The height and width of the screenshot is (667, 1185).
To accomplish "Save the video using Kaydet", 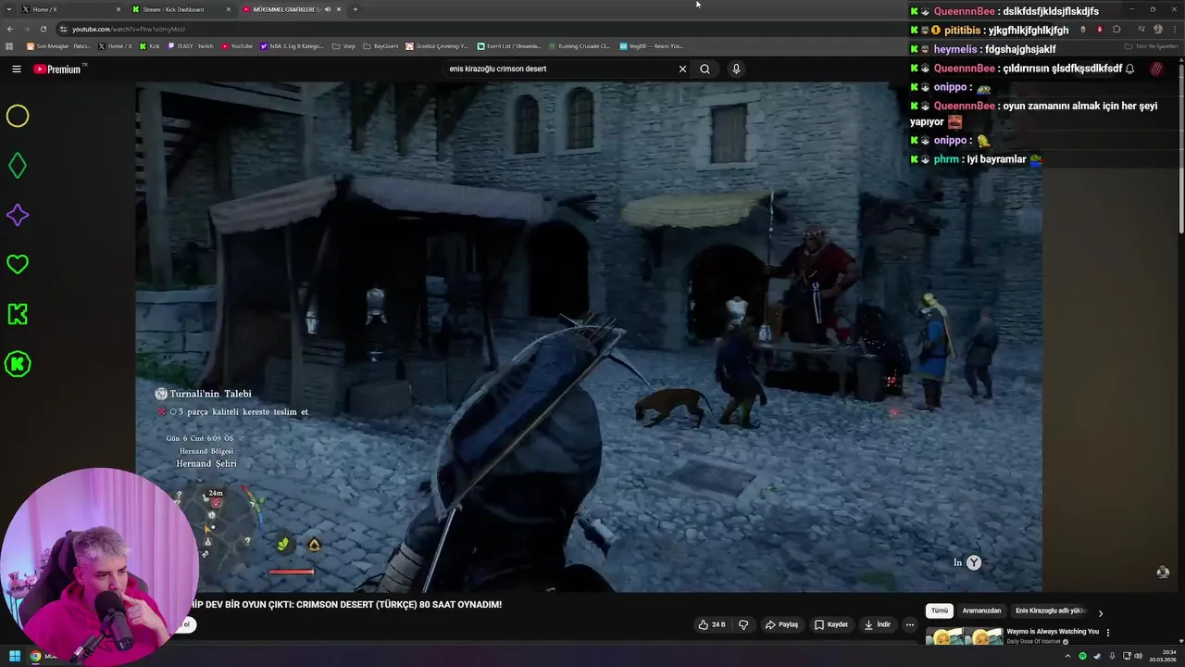I will [831, 624].
